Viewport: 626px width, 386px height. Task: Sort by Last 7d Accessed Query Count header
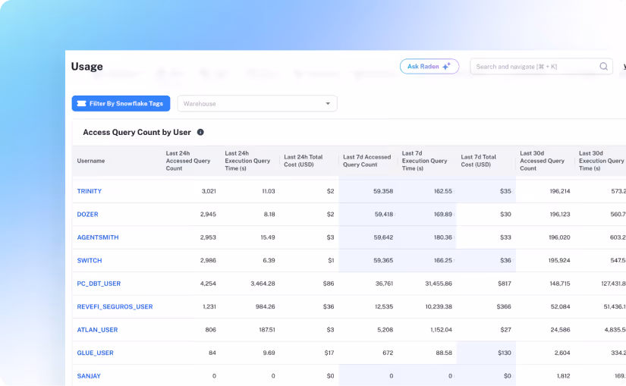[x=367, y=161]
